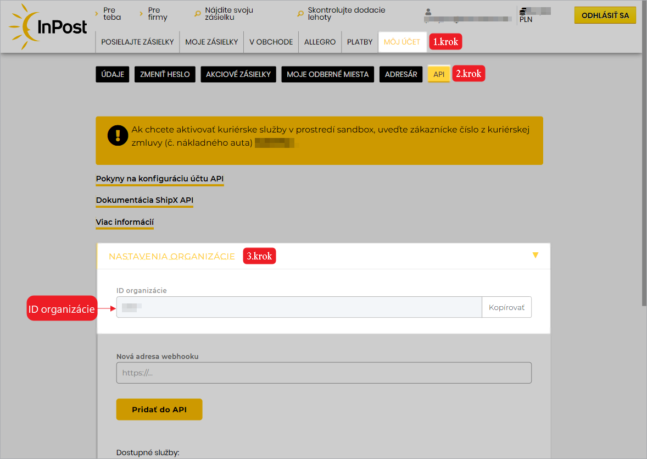This screenshot has height=459, width=647.
Task: Collapse the Nastavenia organizácie section arrow
Action: tap(536, 255)
